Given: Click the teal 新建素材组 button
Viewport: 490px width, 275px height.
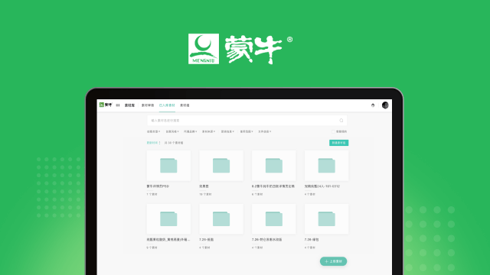Looking at the screenshot, I should (x=338, y=143).
